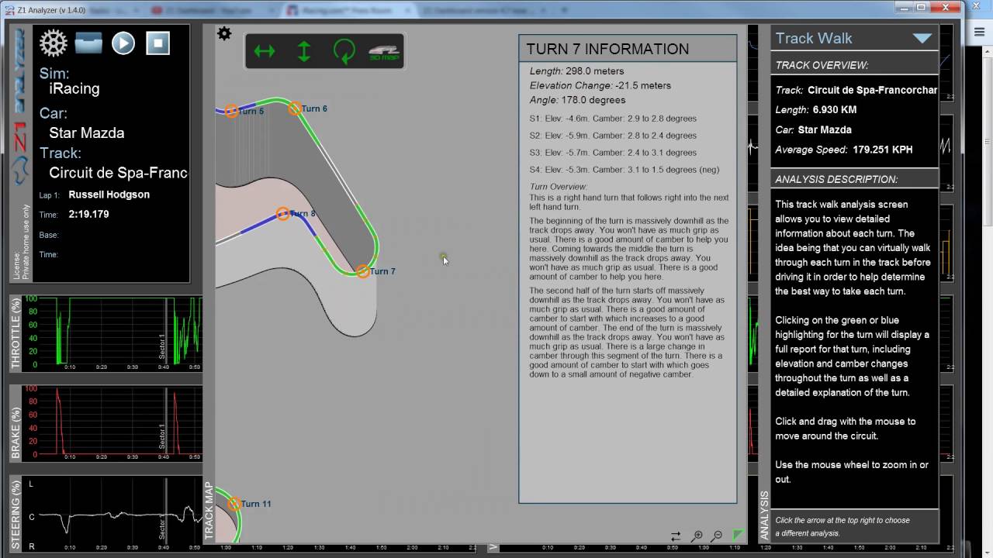Viewport: 993px width, 558px height.
Task: Click the driver name Russell Hodgson
Action: pyautogui.click(x=109, y=195)
